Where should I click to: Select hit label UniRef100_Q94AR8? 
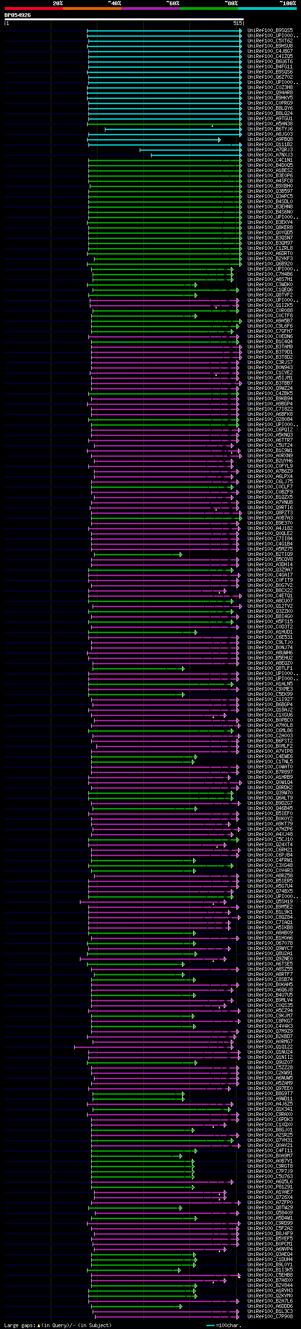pyautogui.click(x=270, y=93)
